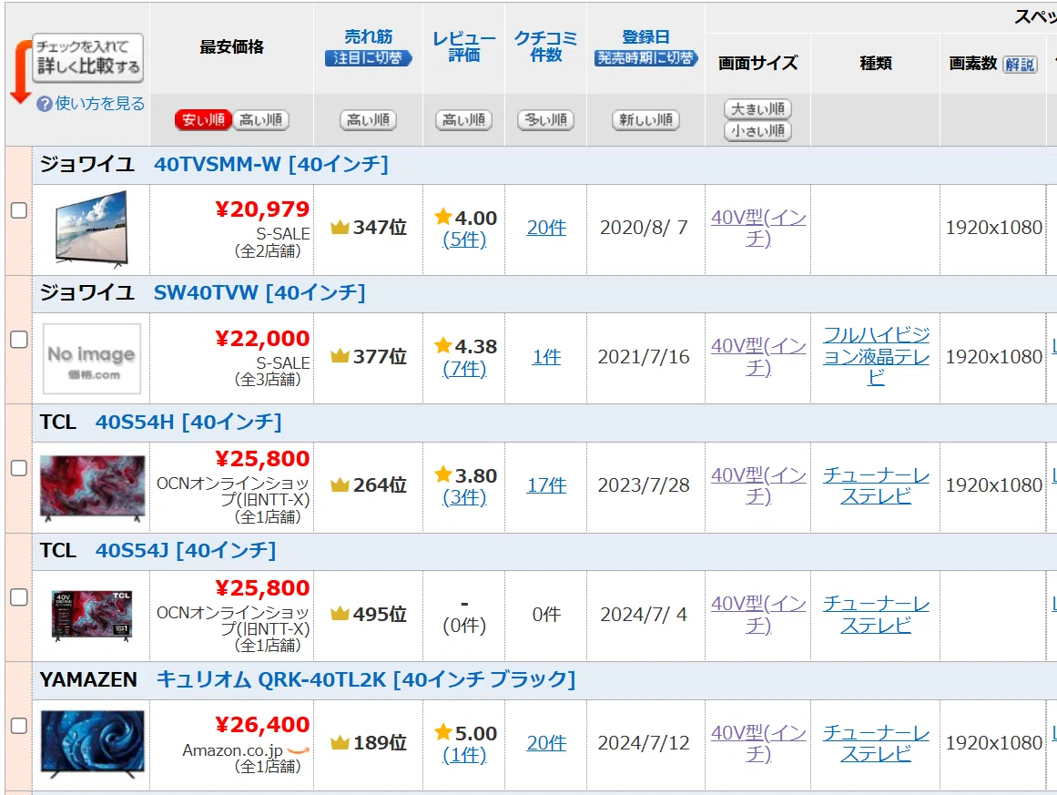Image resolution: width=1057 pixels, height=795 pixels.
Task: Click the crown icon beside 495位
Action: pos(340,614)
